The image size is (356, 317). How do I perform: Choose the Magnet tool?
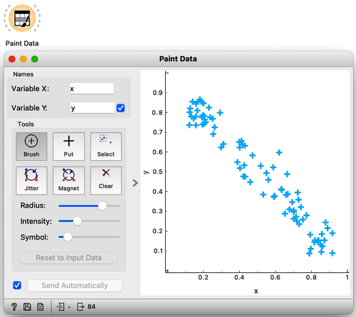[x=68, y=181]
